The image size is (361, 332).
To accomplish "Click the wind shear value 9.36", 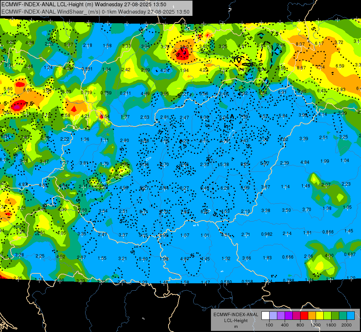I will pyautogui.click(x=144, y=165).
